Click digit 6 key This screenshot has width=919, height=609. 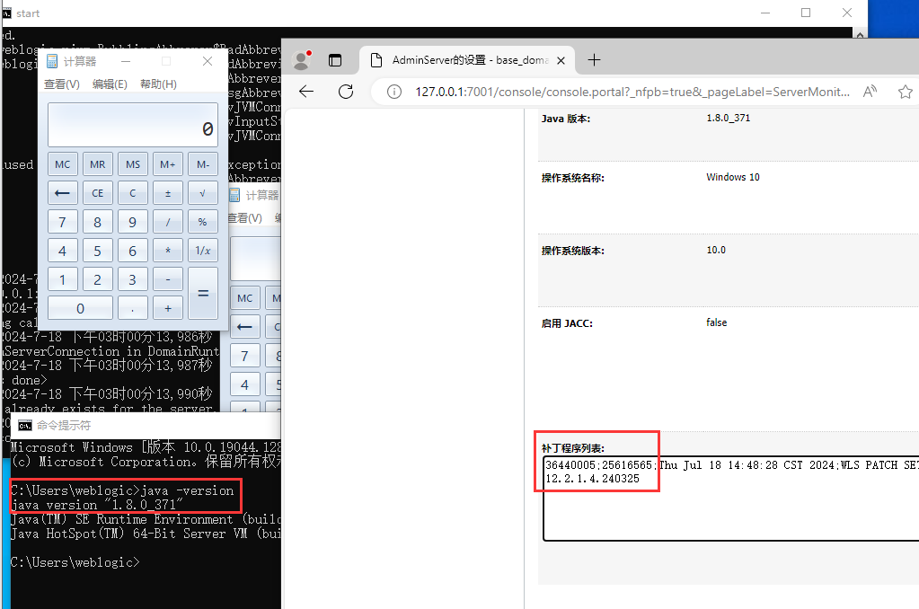pyautogui.click(x=133, y=251)
